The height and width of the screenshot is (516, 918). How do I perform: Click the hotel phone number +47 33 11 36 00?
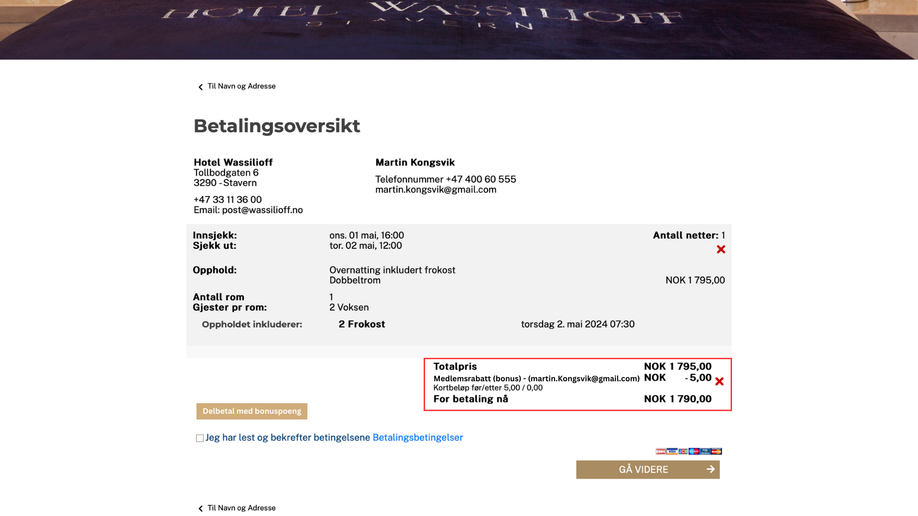pos(228,200)
